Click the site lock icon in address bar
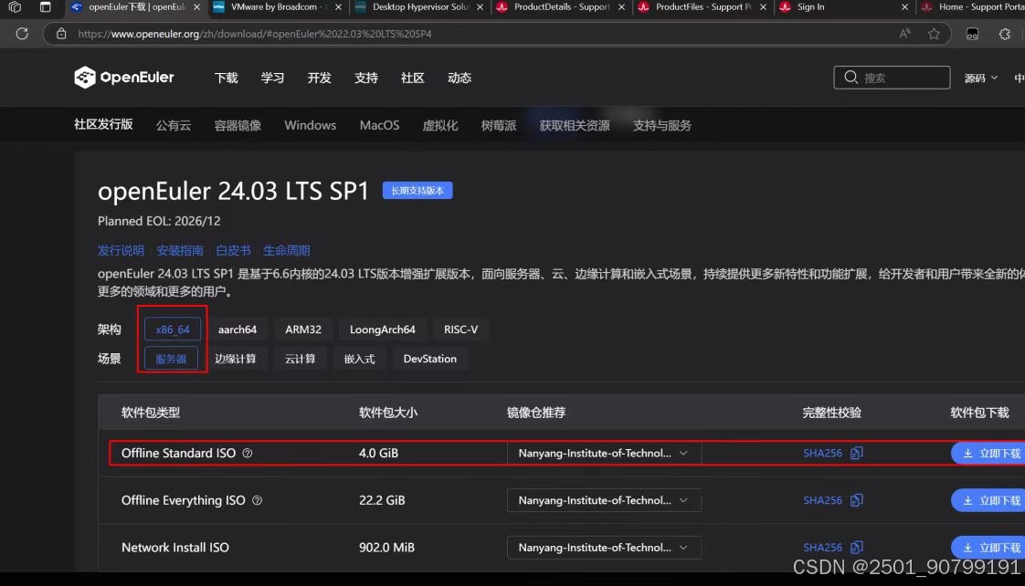The image size is (1025, 586). tap(61, 34)
